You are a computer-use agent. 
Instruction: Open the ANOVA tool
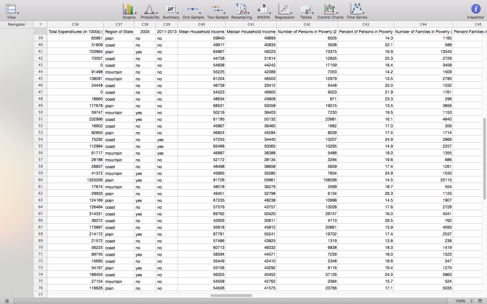tap(263, 11)
